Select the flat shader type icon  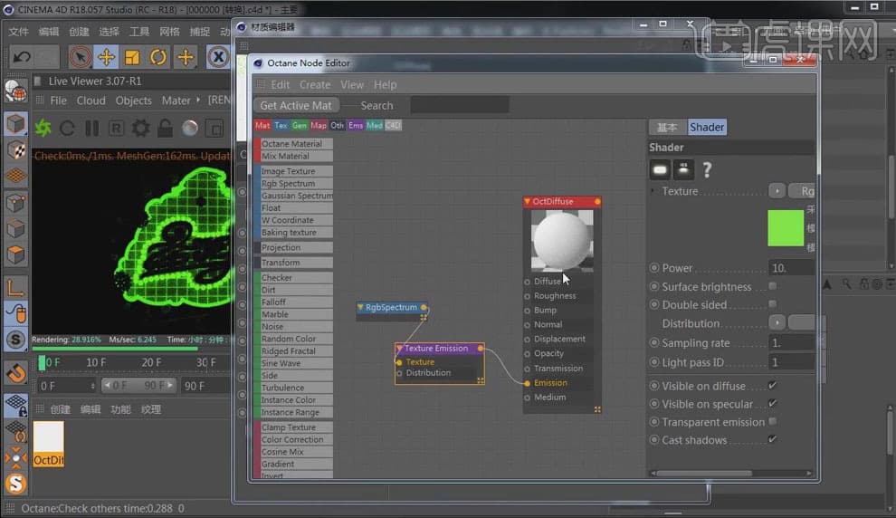click(x=660, y=169)
